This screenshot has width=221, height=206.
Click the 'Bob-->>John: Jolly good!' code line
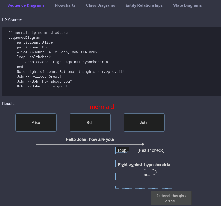click(x=42, y=86)
